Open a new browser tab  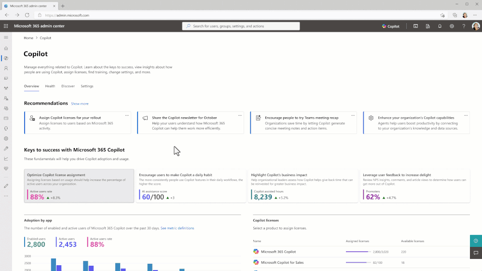63,6
